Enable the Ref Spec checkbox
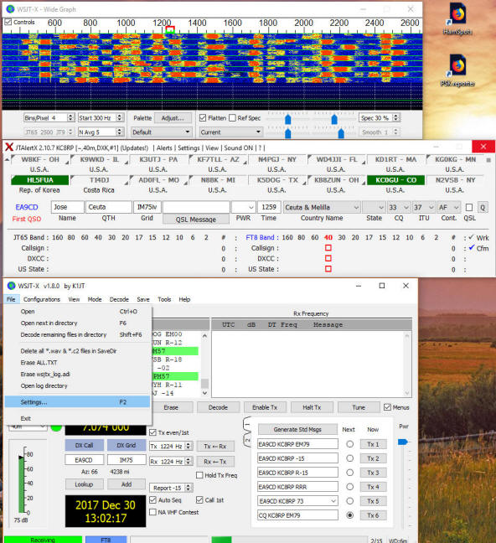The image size is (496, 543). point(232,118)
